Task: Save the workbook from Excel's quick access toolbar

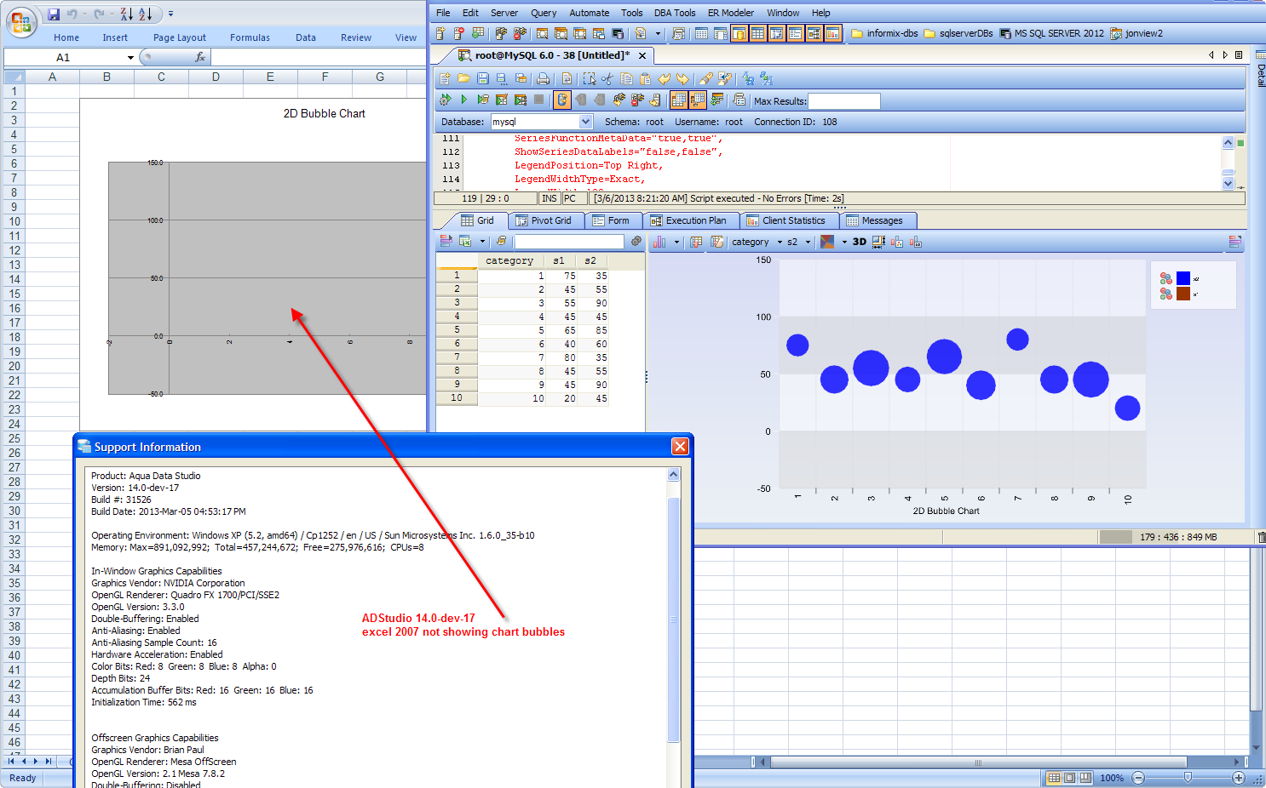Action: point(54,14)
